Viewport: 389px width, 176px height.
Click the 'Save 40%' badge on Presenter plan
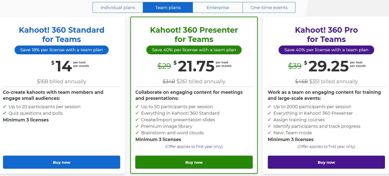click(194, 50)
